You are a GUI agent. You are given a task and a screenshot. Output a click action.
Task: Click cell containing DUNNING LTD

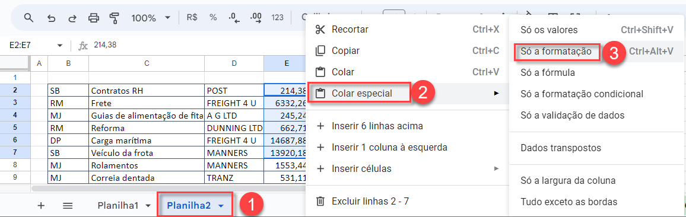(234, 128)
